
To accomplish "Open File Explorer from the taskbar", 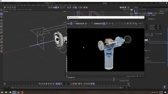I will (x=6, y=92).
